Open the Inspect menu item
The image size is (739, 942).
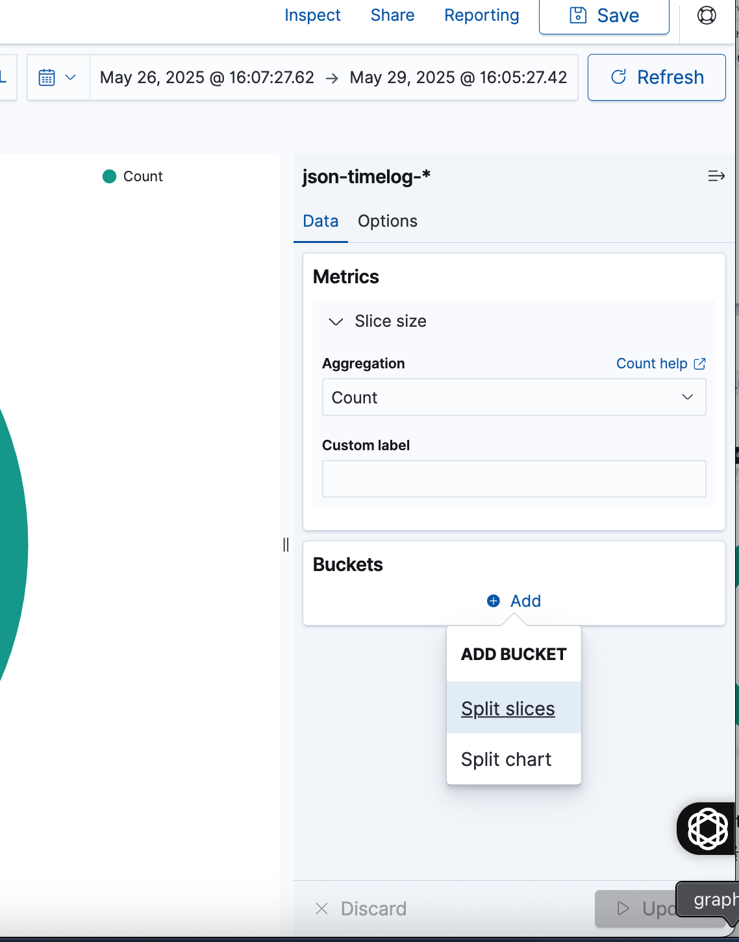click(x=312, y=15)
